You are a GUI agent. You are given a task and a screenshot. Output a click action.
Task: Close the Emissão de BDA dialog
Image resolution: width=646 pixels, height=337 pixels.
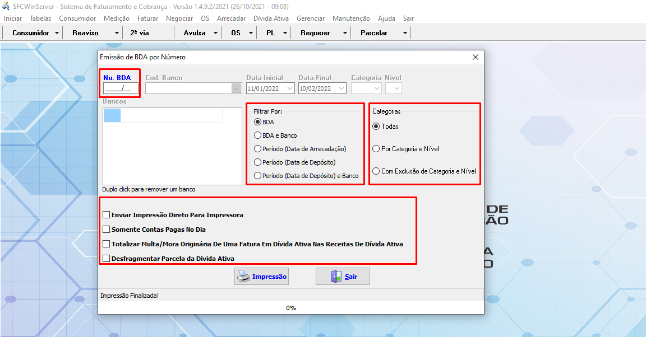[476, 57]
